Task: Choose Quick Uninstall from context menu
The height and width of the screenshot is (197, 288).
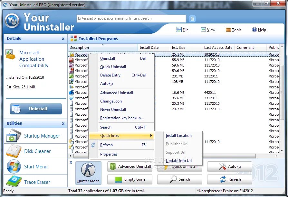Action: pos(121,67)
